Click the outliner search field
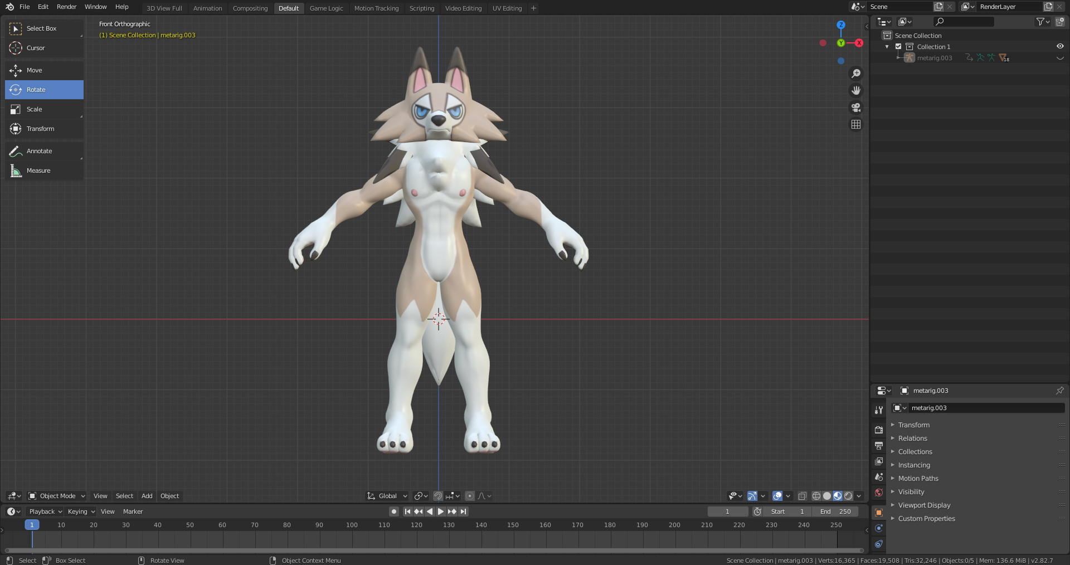The width and height of the screenshot is (1070, 565). coord(964,22)
